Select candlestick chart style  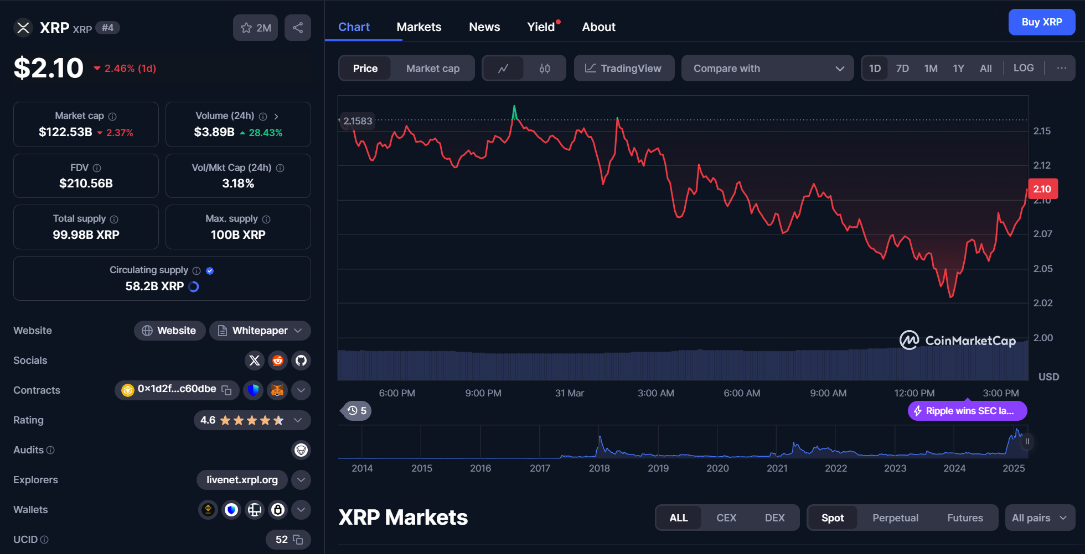tap(545, 69)
